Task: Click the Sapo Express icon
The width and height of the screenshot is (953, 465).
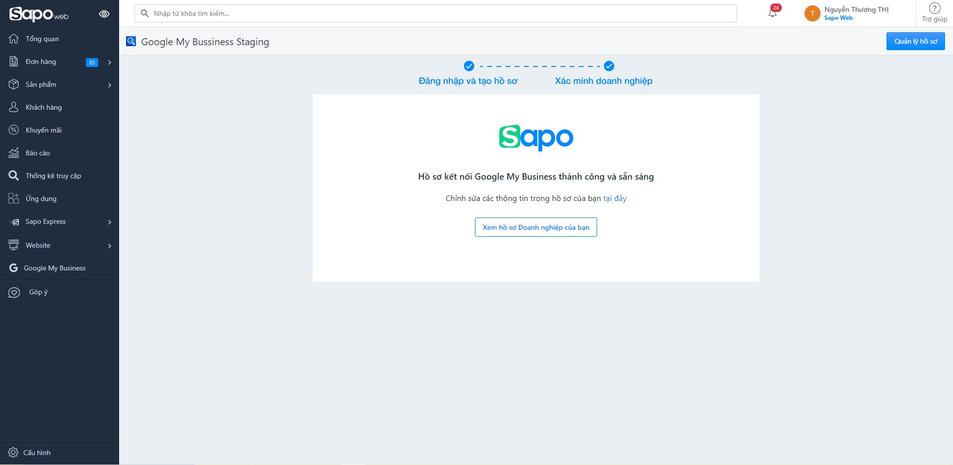Action: (x=14, y=222)
